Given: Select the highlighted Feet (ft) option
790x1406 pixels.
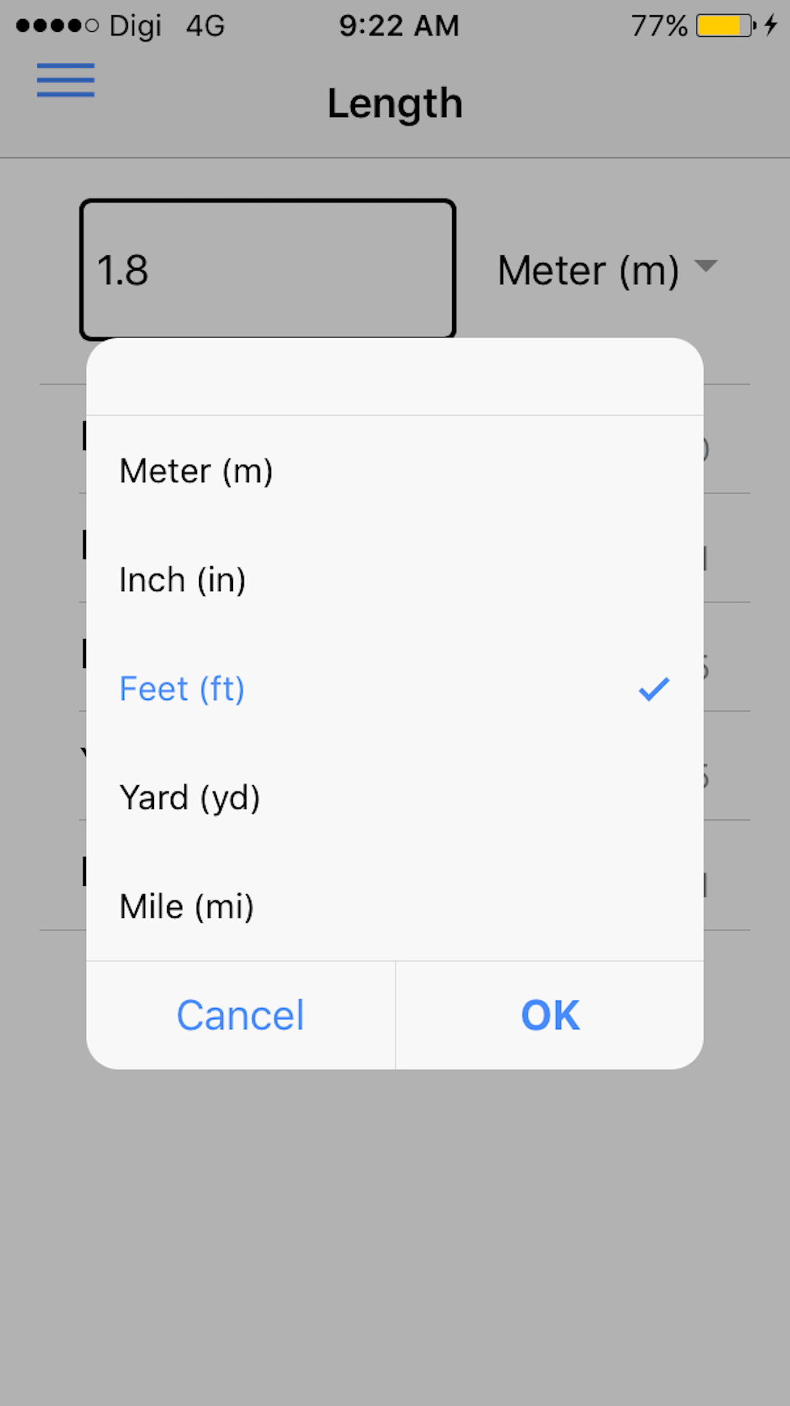Looking at the screenshot, I should (x=182, y=689).
